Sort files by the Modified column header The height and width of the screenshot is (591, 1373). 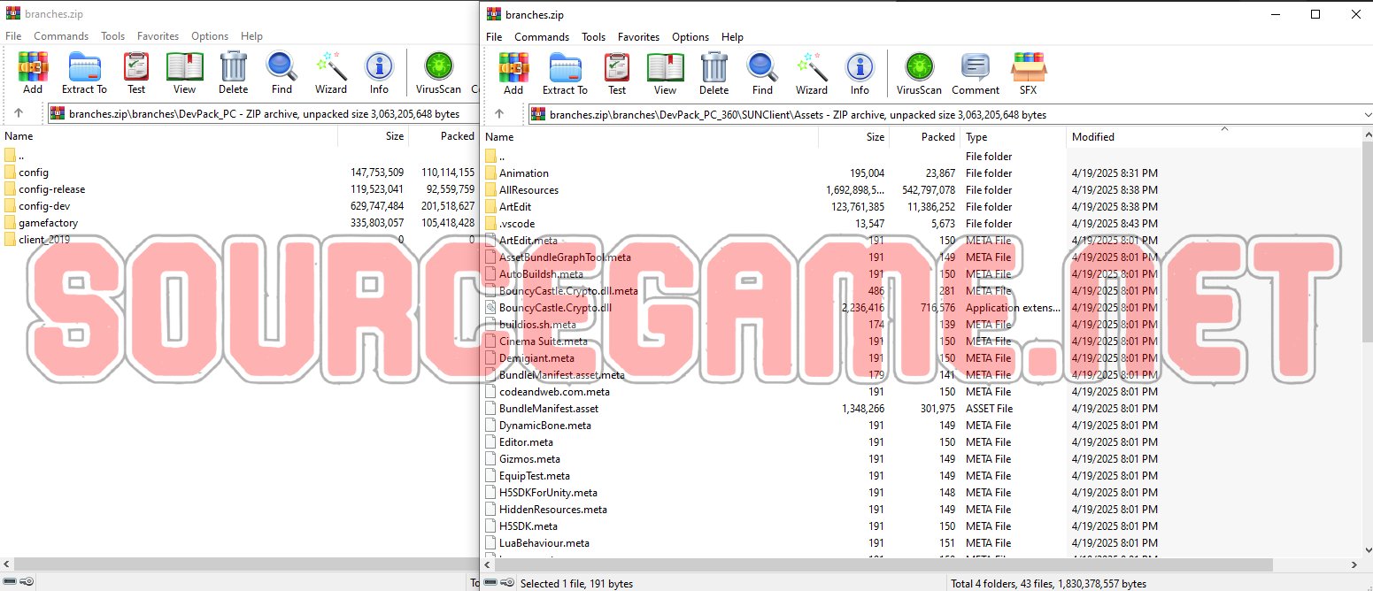[1092, 137]
